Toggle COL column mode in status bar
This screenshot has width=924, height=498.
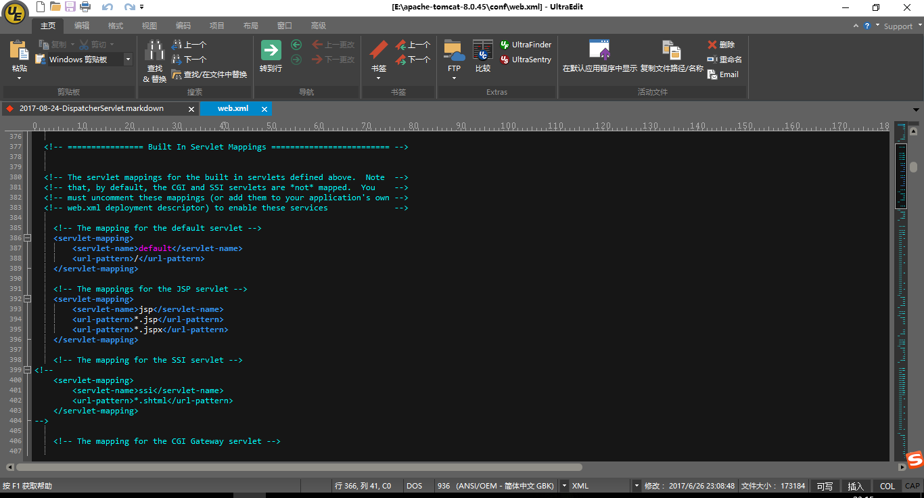pos(887,486)
